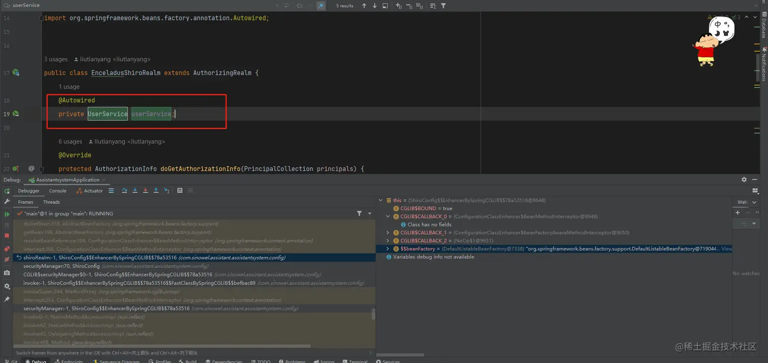Viewport: 768px width, 363px height.
Task: Click the override gutter icon on line 22
Action: [16, 169]
